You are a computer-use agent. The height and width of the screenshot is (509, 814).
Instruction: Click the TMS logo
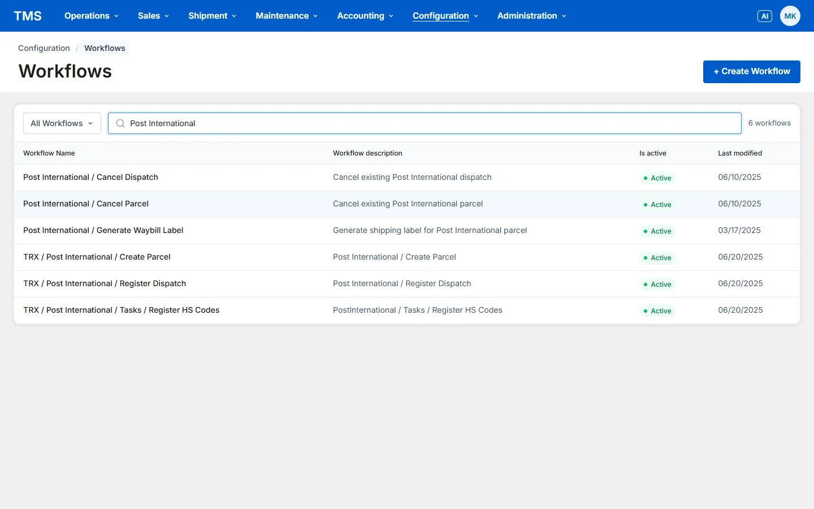28,16
